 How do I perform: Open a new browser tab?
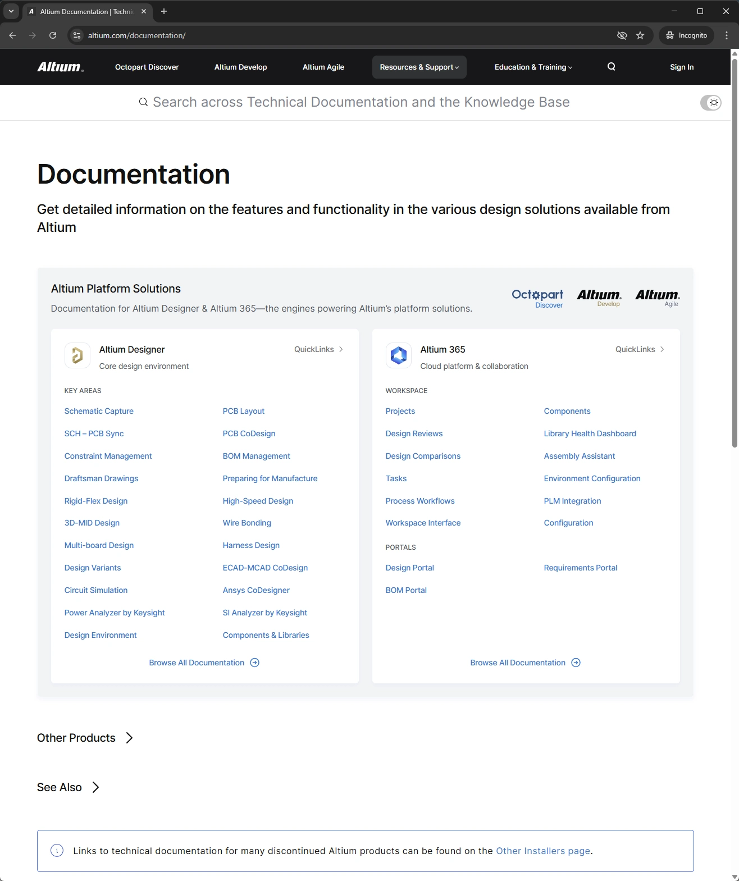point(164,11)
